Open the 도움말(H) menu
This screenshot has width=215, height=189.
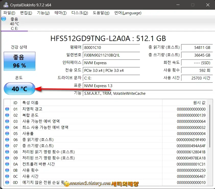pos(101,13)
